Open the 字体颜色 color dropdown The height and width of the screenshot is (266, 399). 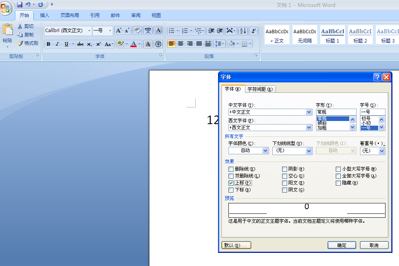[x=265, y=151]
